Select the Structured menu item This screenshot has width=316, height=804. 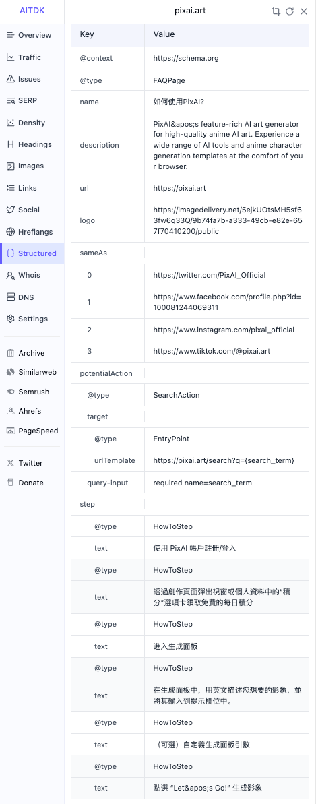pyautogui.click(x=32, y=253)
